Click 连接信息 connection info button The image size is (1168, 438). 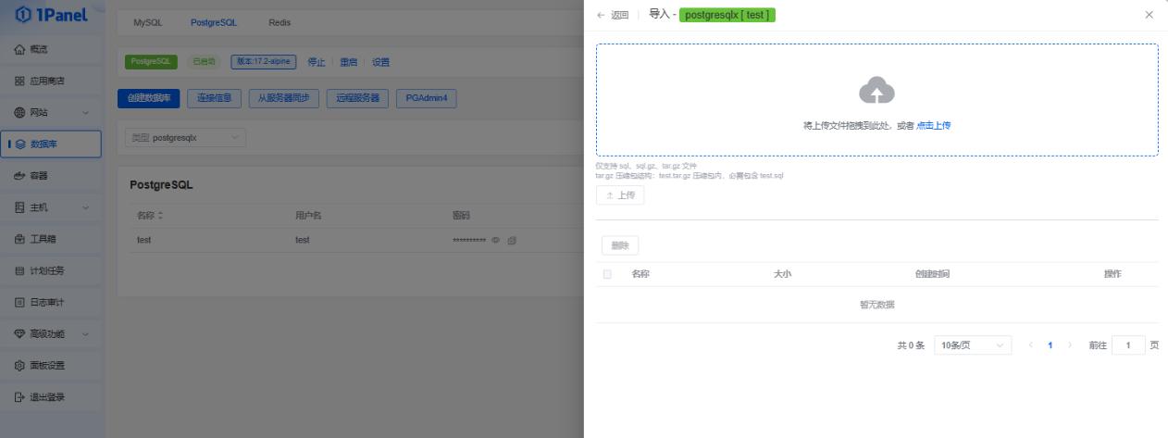(x=214, y=98)
